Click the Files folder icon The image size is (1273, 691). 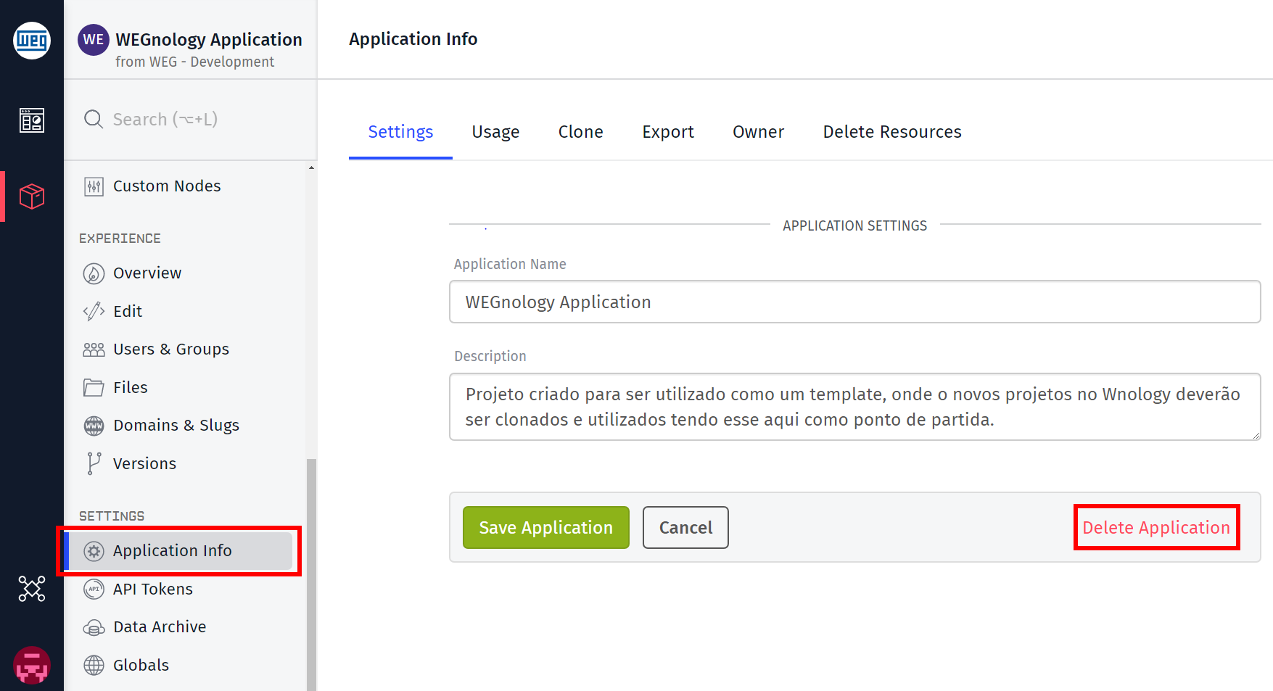[94, 387]
